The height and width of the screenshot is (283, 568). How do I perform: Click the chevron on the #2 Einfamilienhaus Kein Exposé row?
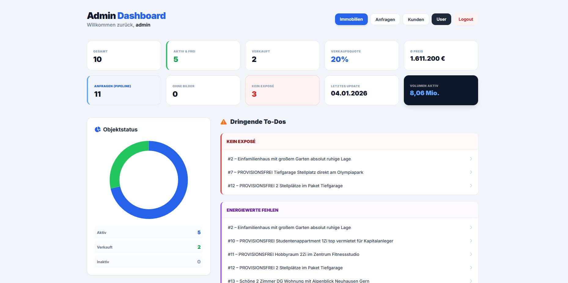point(471,159)
